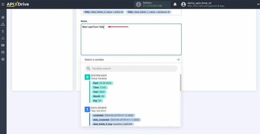Open the briefcase icon in sidebar

click(x=3, y=38)
